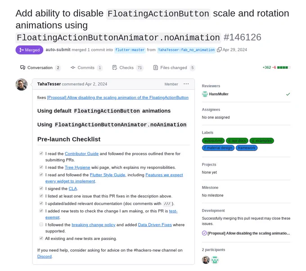The height and width of the screenshot is (271, 306).
Task: Toggle the 'All existing and new tests' checkbox
Action: [41, 238]
